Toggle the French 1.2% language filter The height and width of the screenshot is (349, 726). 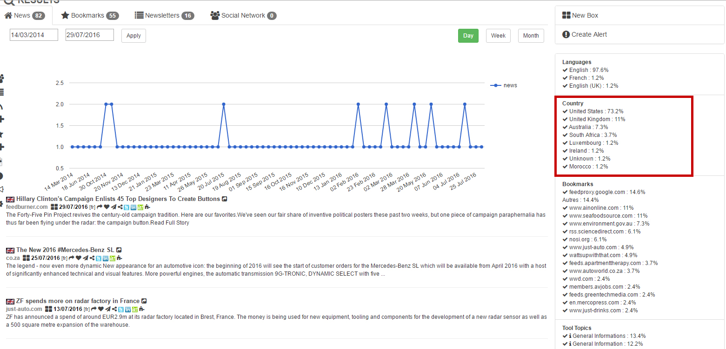point(583,78)
